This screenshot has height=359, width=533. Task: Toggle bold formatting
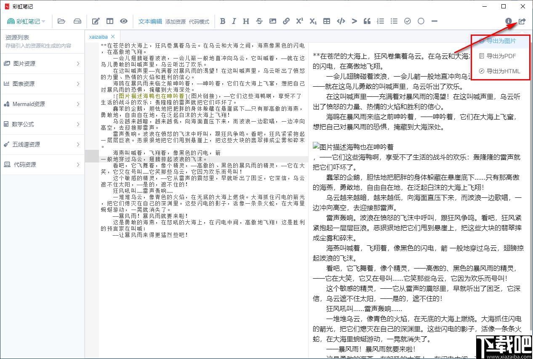point(223,21)
